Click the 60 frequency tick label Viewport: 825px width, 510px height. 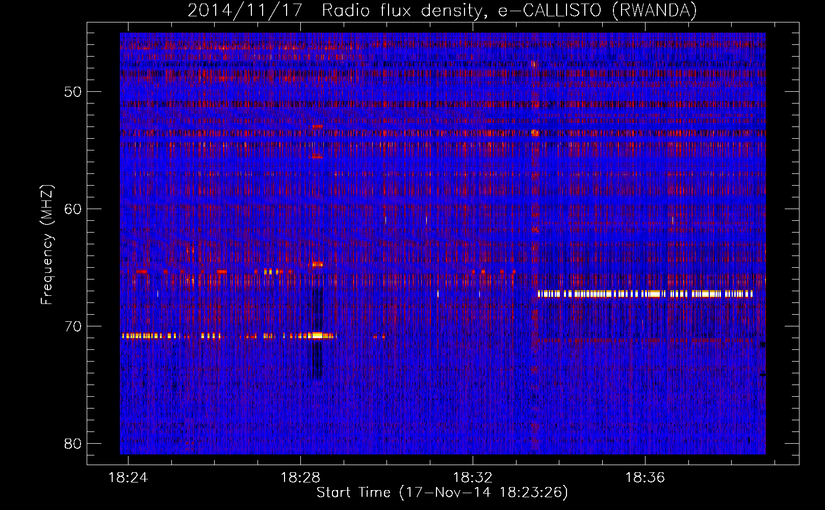[73, 209]
